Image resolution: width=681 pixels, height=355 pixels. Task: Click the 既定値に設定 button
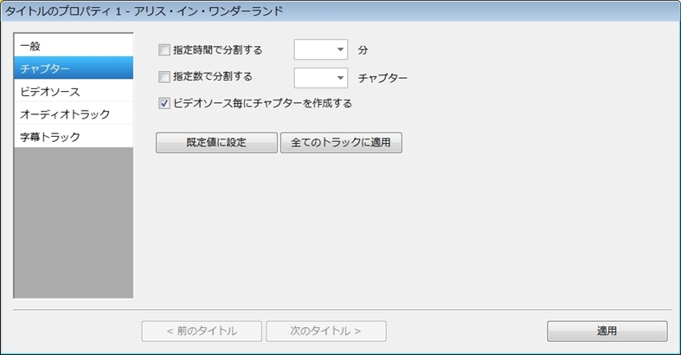tap(216, 143)
